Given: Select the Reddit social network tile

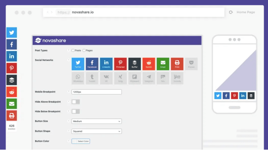Looking at the screenshot, I should (x=149, y=64).
